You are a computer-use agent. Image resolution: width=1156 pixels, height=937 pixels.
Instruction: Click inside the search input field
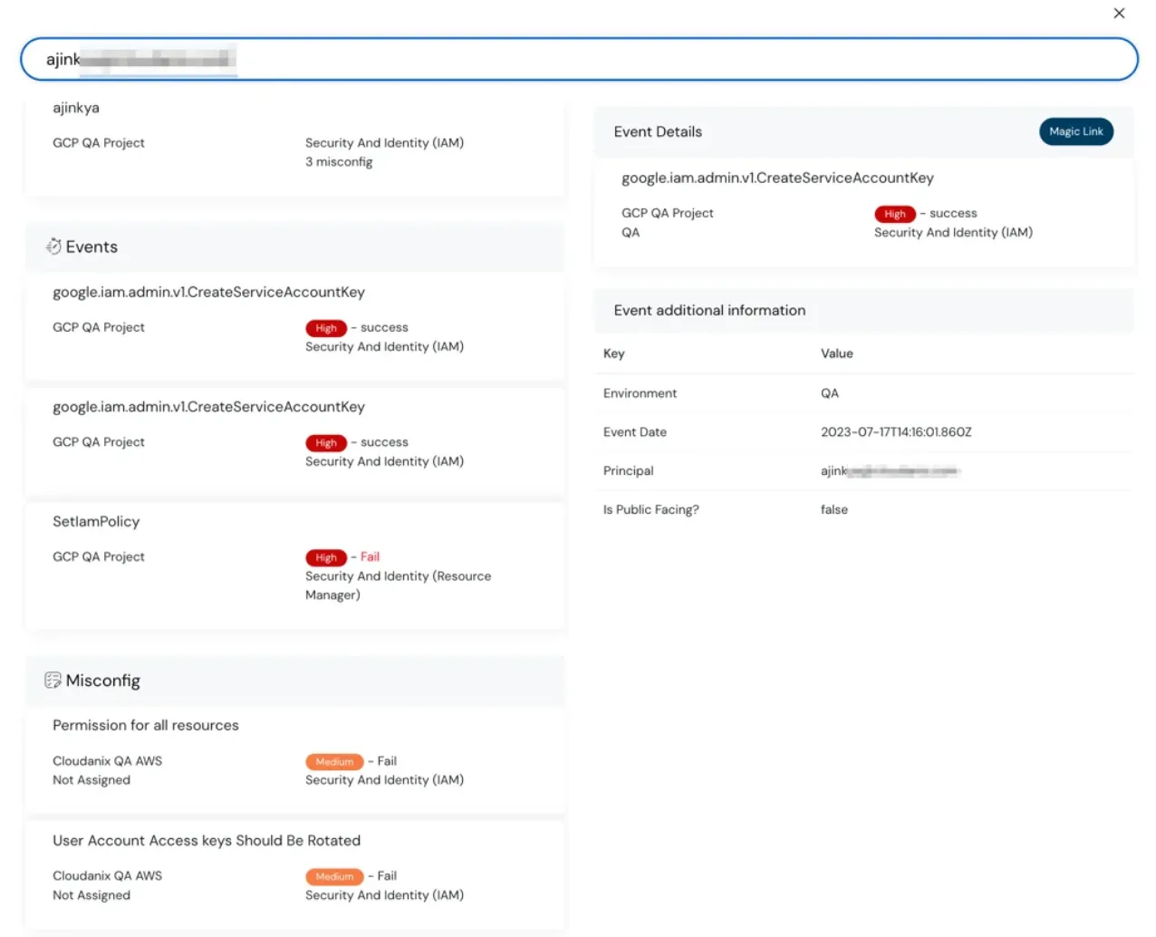pyautogui.click(x=580, y=59)
